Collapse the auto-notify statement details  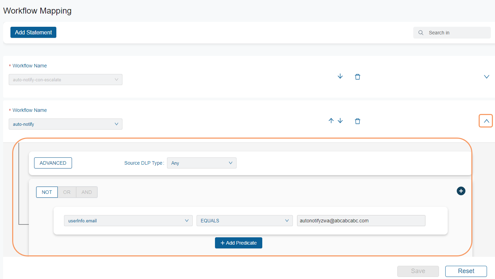[x=486, y=121]
